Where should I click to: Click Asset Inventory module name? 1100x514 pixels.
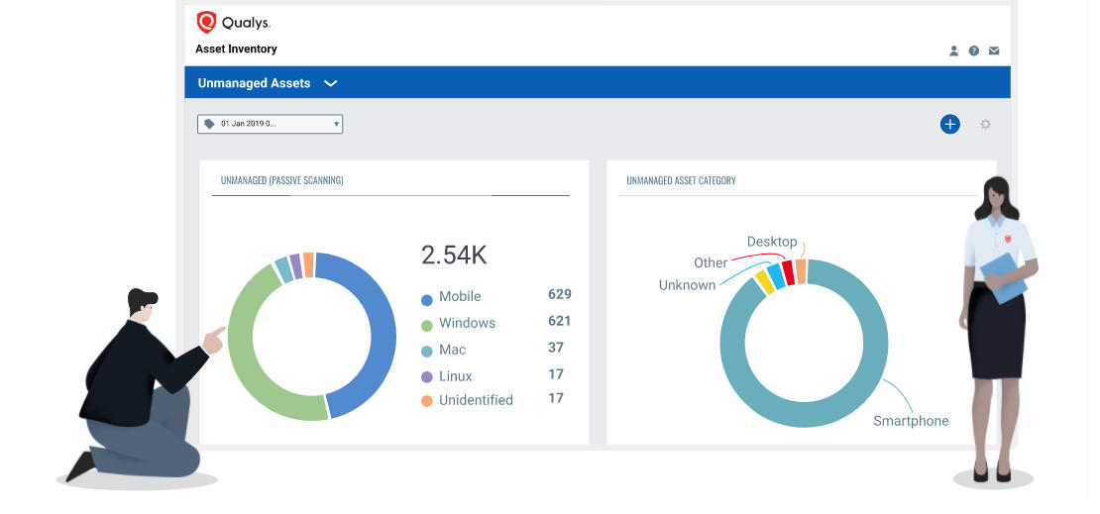click(x=236, y=50)
